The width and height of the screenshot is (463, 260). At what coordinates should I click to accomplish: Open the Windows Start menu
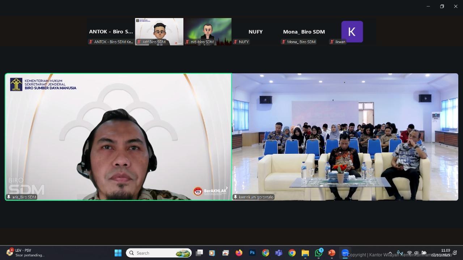[118, 253]
